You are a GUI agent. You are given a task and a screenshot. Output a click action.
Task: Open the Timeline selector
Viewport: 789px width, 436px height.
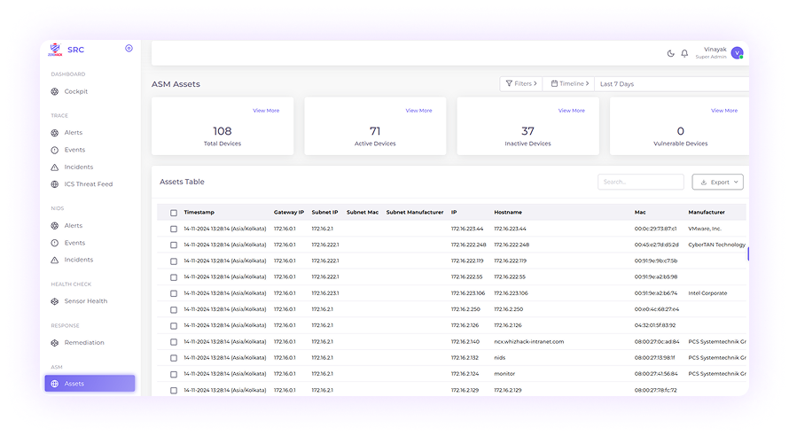[569, 84]
